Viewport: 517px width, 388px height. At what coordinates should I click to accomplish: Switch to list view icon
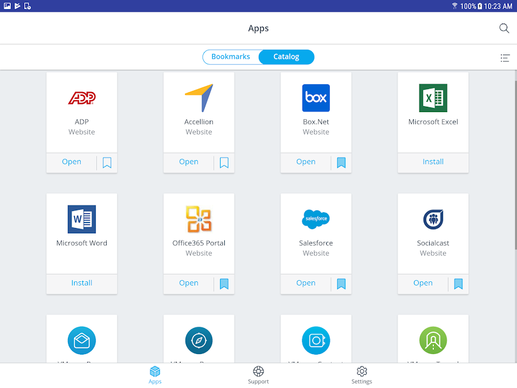505,58
